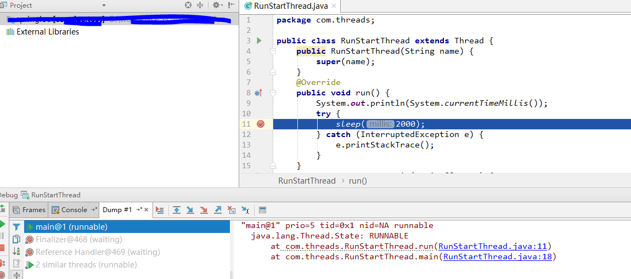Click the Step Into debugger icon
631x279 pixels.
click(x=190, y=210)
